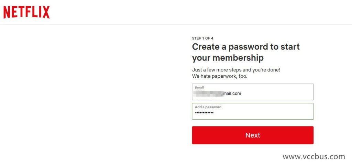Click the masked password dots
Image resolution: width=352 pixels, height=166 pixels.
tap(204, 113)
